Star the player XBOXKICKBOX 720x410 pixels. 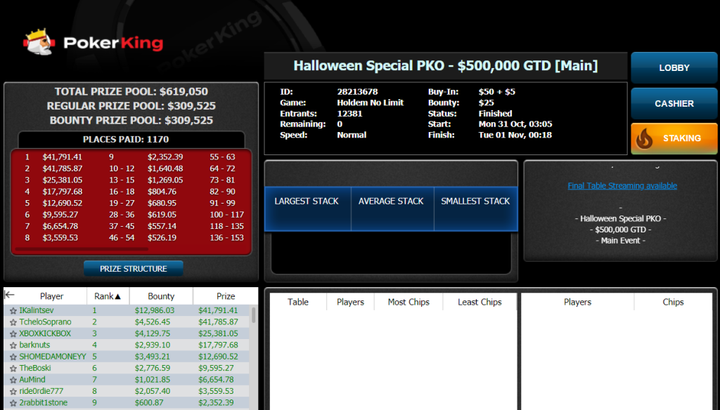coord(13,334)
